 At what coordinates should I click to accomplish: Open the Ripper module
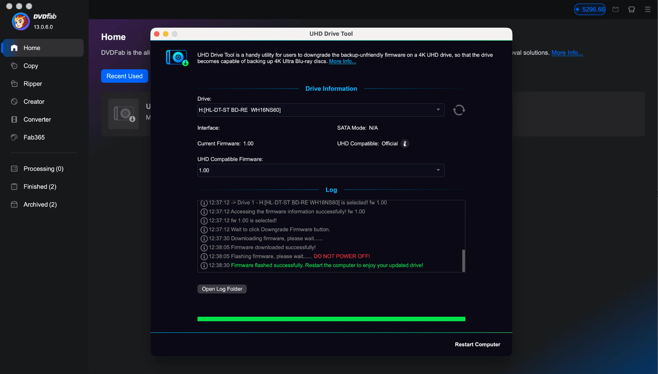[43, 84]
